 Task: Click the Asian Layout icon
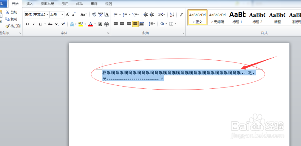[160, 14]
